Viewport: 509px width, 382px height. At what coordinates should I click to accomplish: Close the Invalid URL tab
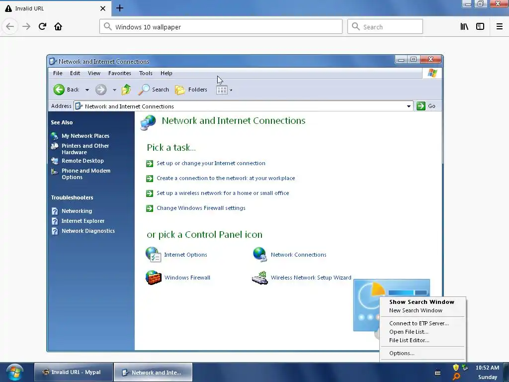103,8
